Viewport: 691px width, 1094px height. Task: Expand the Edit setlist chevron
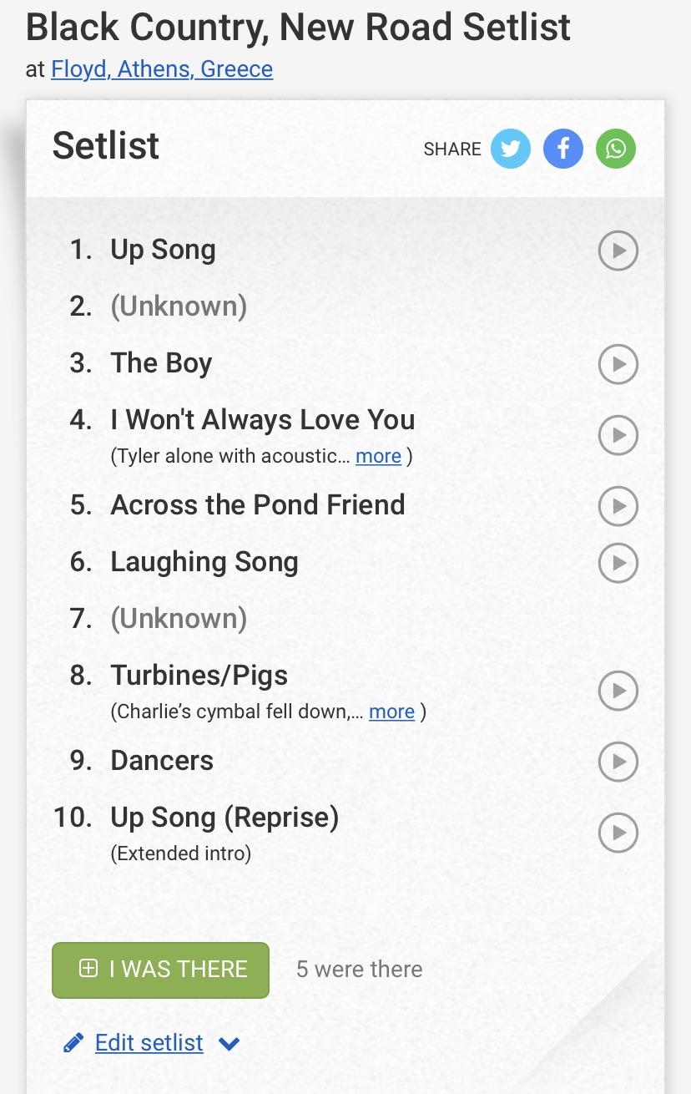click(x=229, y=1043)
